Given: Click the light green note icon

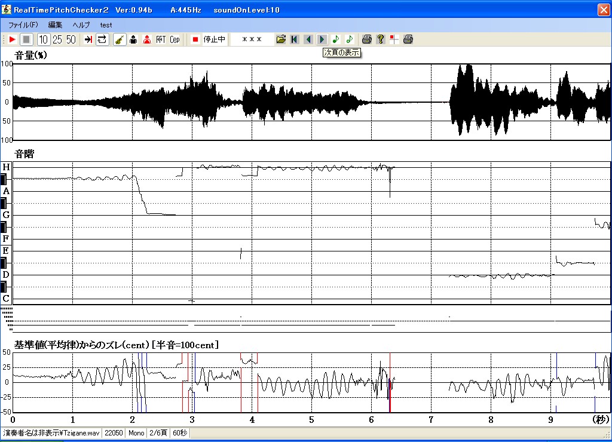Looking at the screenshot, I should 349,39.
